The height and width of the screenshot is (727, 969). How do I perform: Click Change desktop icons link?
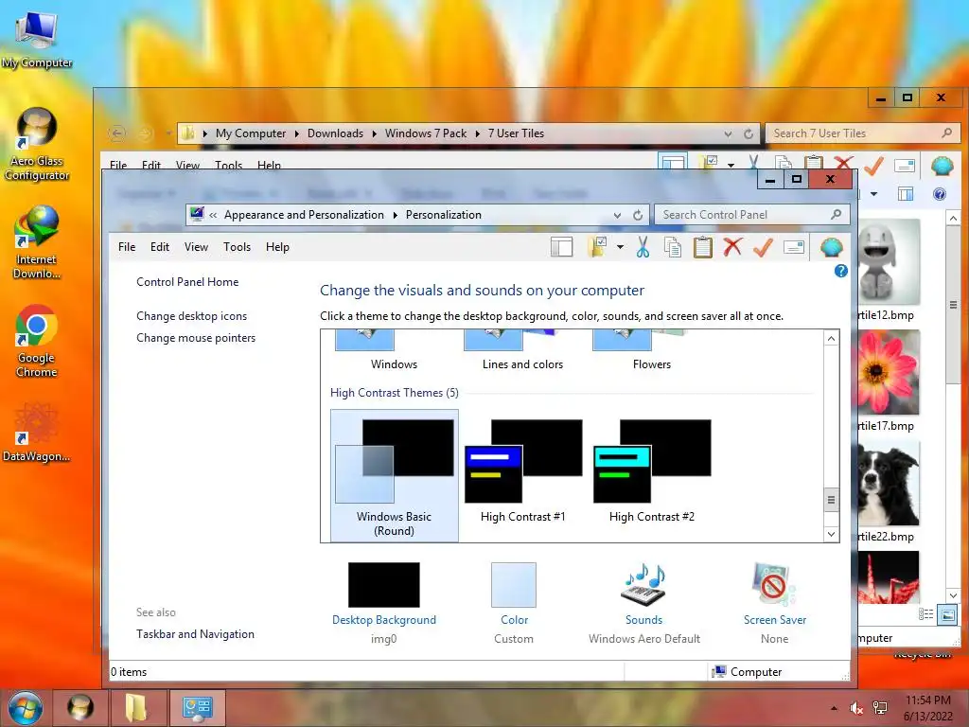[191, 316]
